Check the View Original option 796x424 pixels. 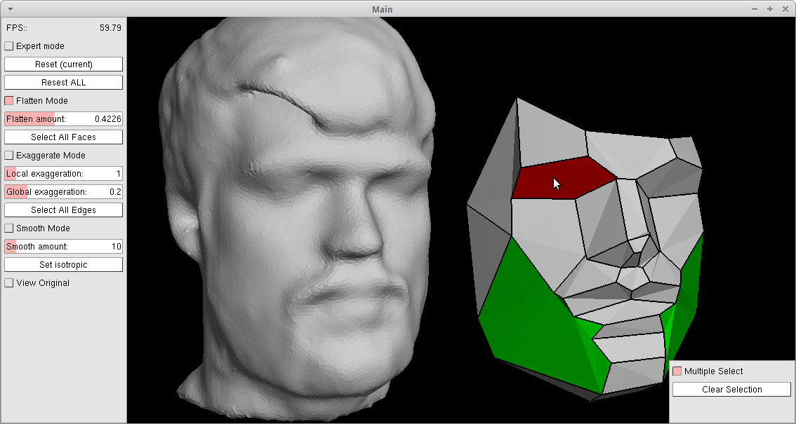coord(9,283)
